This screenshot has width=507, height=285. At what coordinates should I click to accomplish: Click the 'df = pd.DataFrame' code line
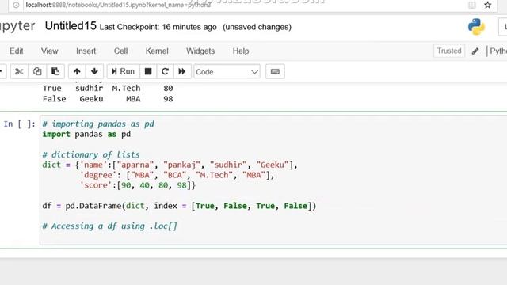tap(179, 206)
